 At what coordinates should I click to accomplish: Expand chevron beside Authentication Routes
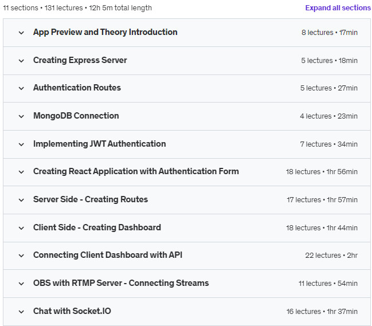point(21,88)
